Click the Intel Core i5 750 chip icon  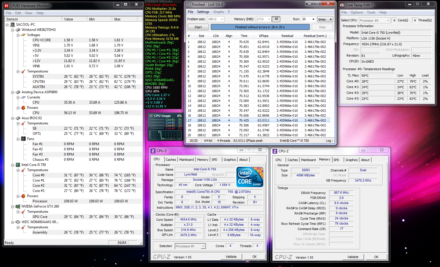point(18,165)
